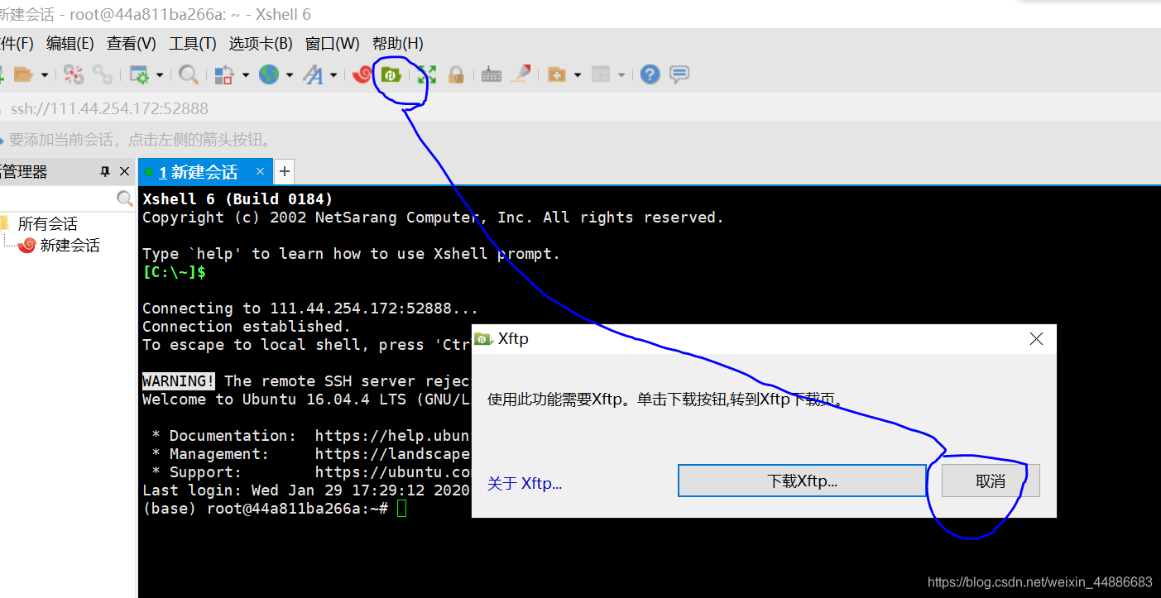Image resolution: width=1161 pixels, height=598 pixels.
Task: Click the Xftp icon in the dialog title bar
Action: tap(484, 339)
